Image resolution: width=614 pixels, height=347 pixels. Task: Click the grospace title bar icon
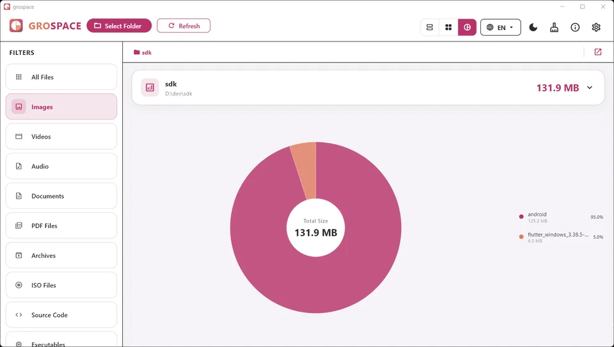pos(6,6)
